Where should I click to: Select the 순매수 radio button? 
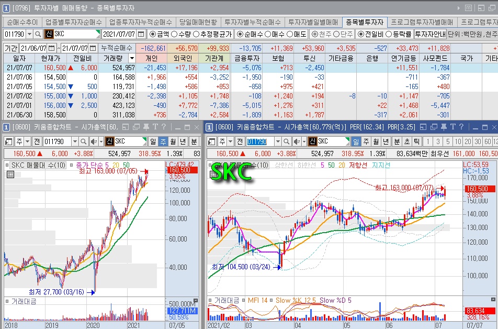tap(240, 34)
